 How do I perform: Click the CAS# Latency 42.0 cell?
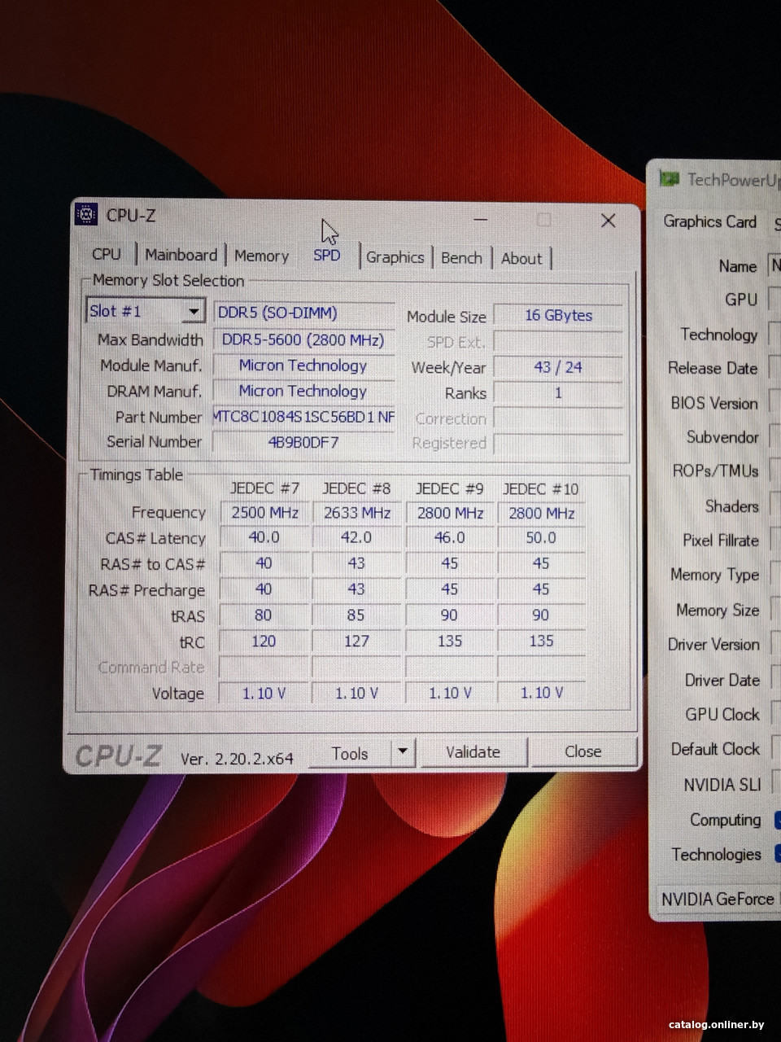pos(357,537)
